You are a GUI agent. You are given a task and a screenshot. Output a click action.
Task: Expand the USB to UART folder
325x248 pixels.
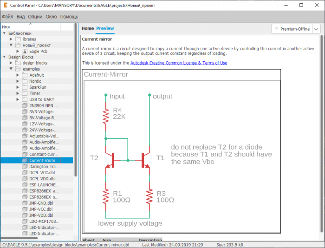click(x=18, y=99)
